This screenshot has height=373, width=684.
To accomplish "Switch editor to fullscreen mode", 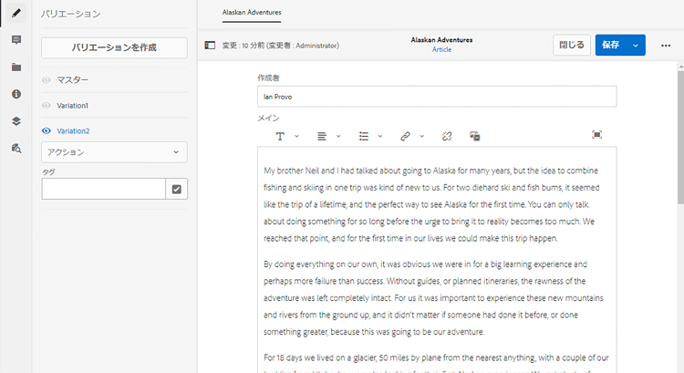I will (596, 135).
